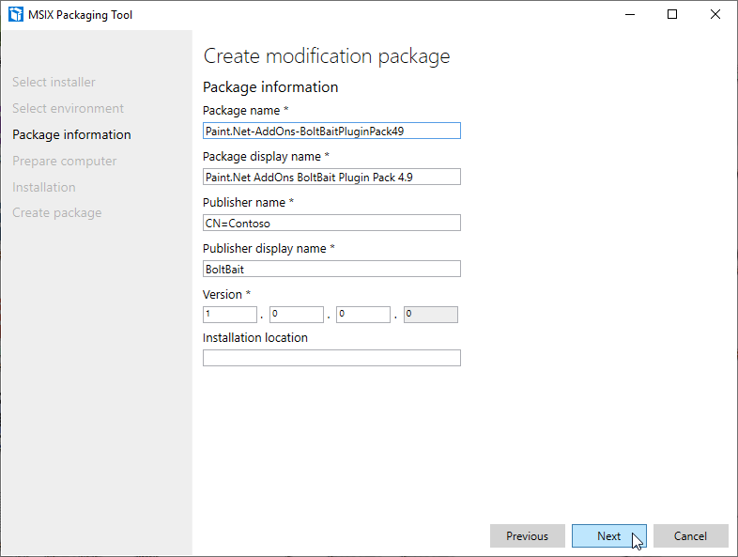
Task: Go back with the Previous button
Action: [527, 536]
